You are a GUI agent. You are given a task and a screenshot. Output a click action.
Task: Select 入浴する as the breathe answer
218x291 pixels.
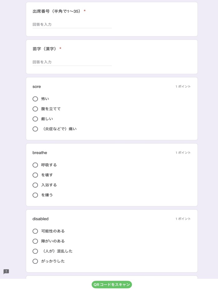tap(35, 185)
